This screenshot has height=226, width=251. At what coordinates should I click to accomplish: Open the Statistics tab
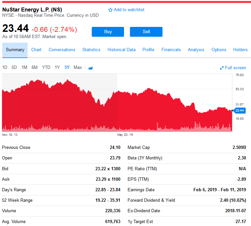tap(91, 50)
